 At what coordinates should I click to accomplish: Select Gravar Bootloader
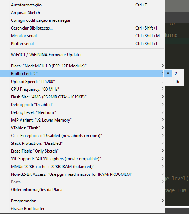click(x=83, y=209)
